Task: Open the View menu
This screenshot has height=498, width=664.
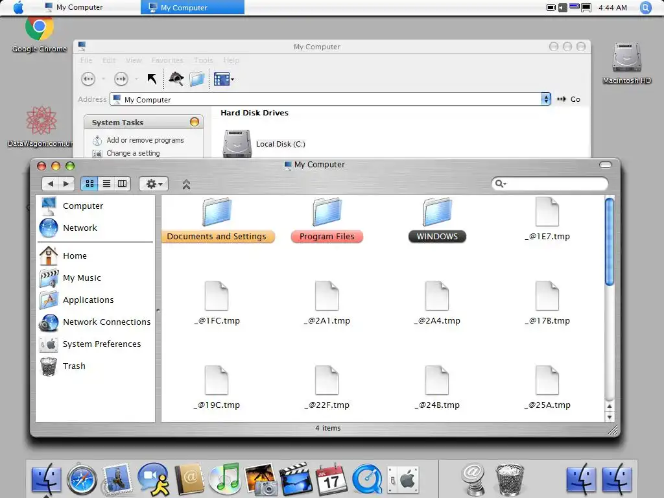Action: coord(134,60)
